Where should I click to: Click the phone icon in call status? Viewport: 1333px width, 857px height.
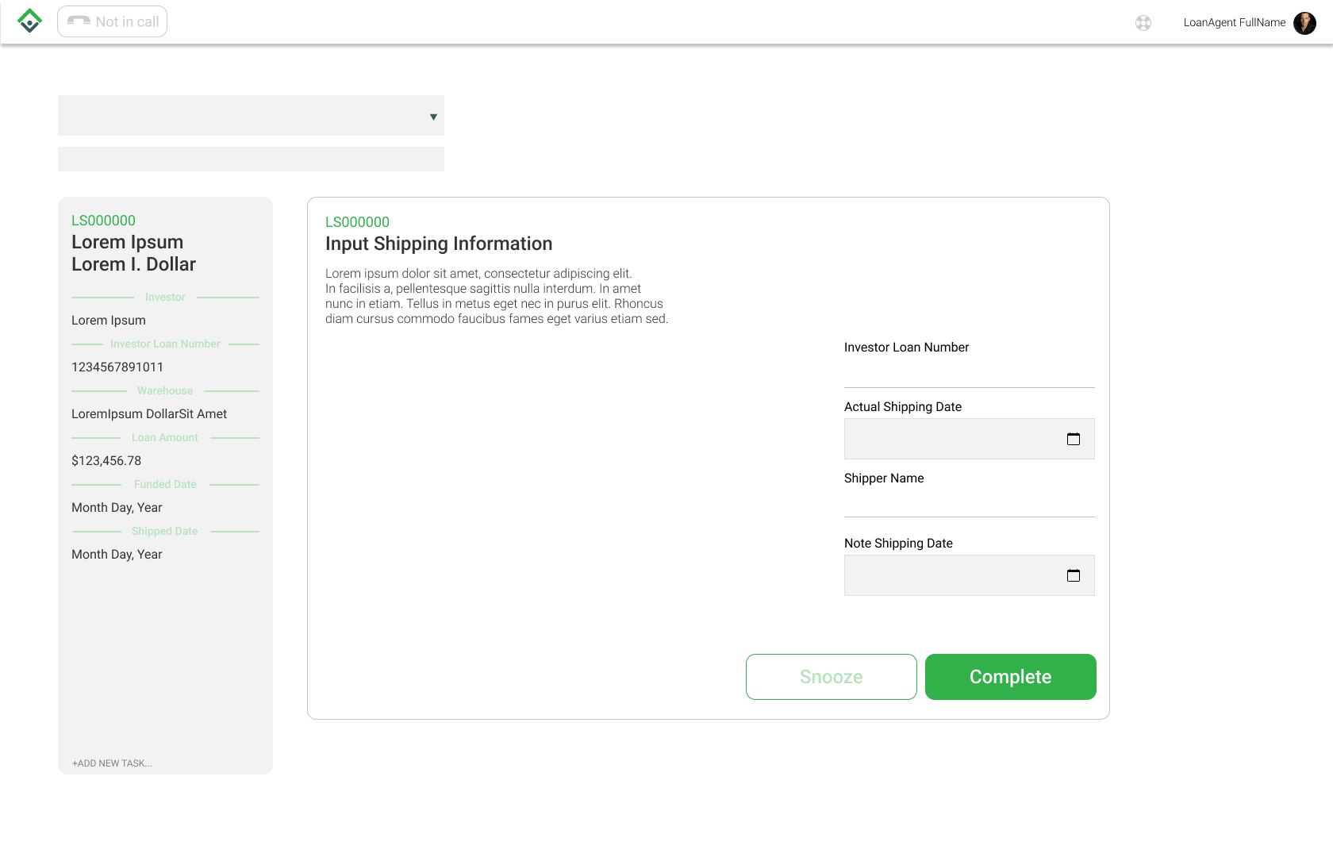pos(79,21)
